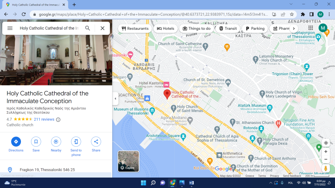Open the hamburger menu in the search box
The width and height of the screenshot is (335, 188).
pos(10,28)
